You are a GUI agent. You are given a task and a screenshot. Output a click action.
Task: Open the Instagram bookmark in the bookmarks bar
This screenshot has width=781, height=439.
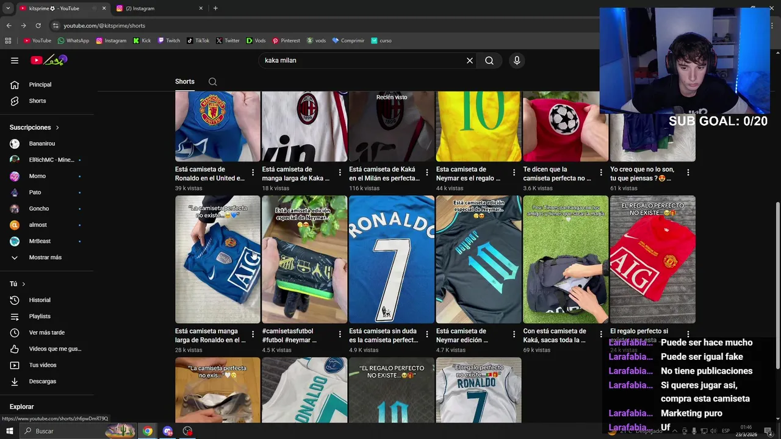(111, 41)
